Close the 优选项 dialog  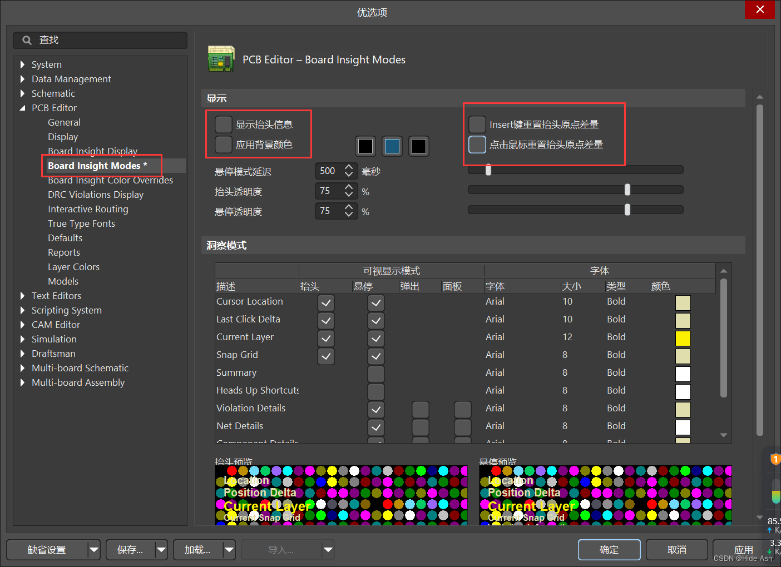click(760, 9)
